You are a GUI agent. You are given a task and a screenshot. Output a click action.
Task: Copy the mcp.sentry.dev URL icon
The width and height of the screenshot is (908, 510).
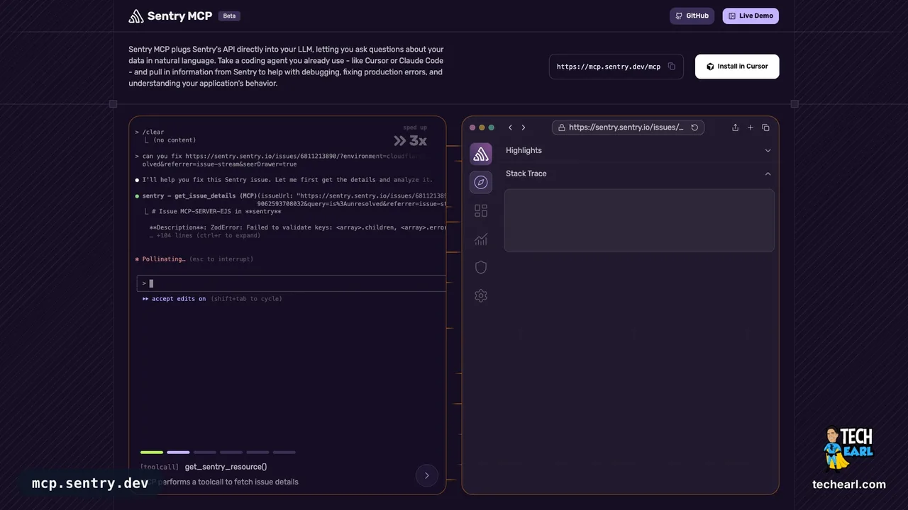(x=672, y=67)
